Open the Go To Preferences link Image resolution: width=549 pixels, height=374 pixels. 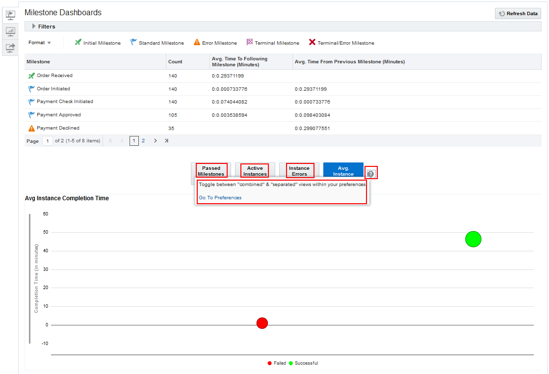pyautogui.click(x=220, y=197)
